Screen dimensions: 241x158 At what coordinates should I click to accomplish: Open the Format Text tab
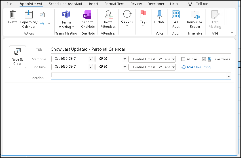(114, 4)
